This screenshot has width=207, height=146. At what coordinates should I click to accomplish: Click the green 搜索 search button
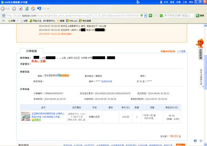(200, 16)
